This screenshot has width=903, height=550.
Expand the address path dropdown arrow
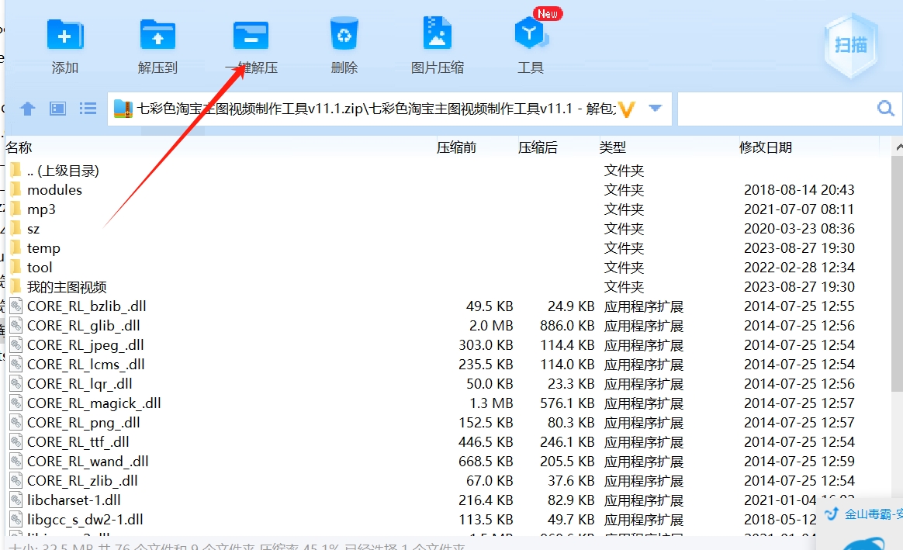(655, 108)
